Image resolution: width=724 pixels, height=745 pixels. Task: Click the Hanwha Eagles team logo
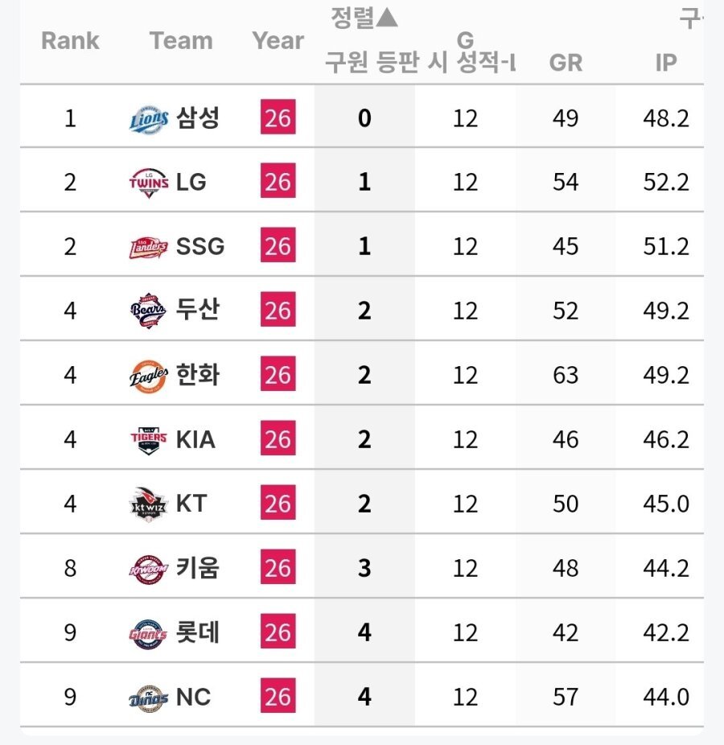click(x=149, y=376)
